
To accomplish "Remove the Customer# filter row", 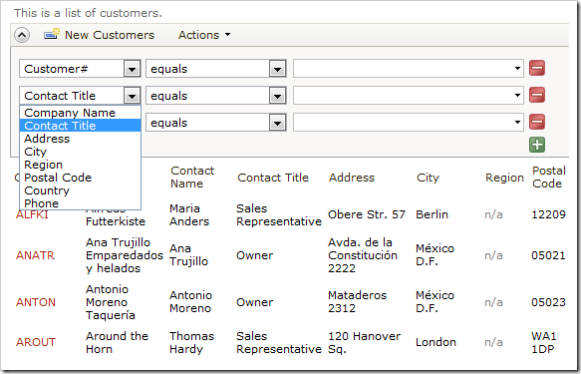I will 537,68.
